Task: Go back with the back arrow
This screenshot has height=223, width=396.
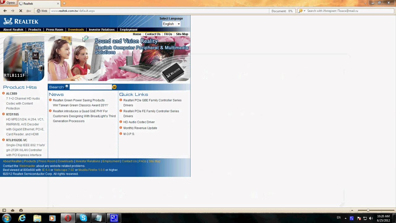Action: [5, 11]
